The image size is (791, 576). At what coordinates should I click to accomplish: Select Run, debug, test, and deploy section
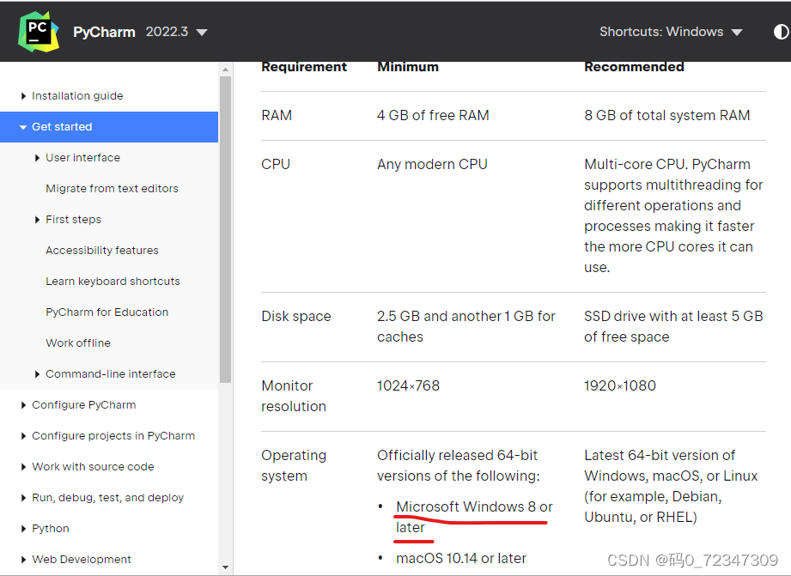(107, 497)
